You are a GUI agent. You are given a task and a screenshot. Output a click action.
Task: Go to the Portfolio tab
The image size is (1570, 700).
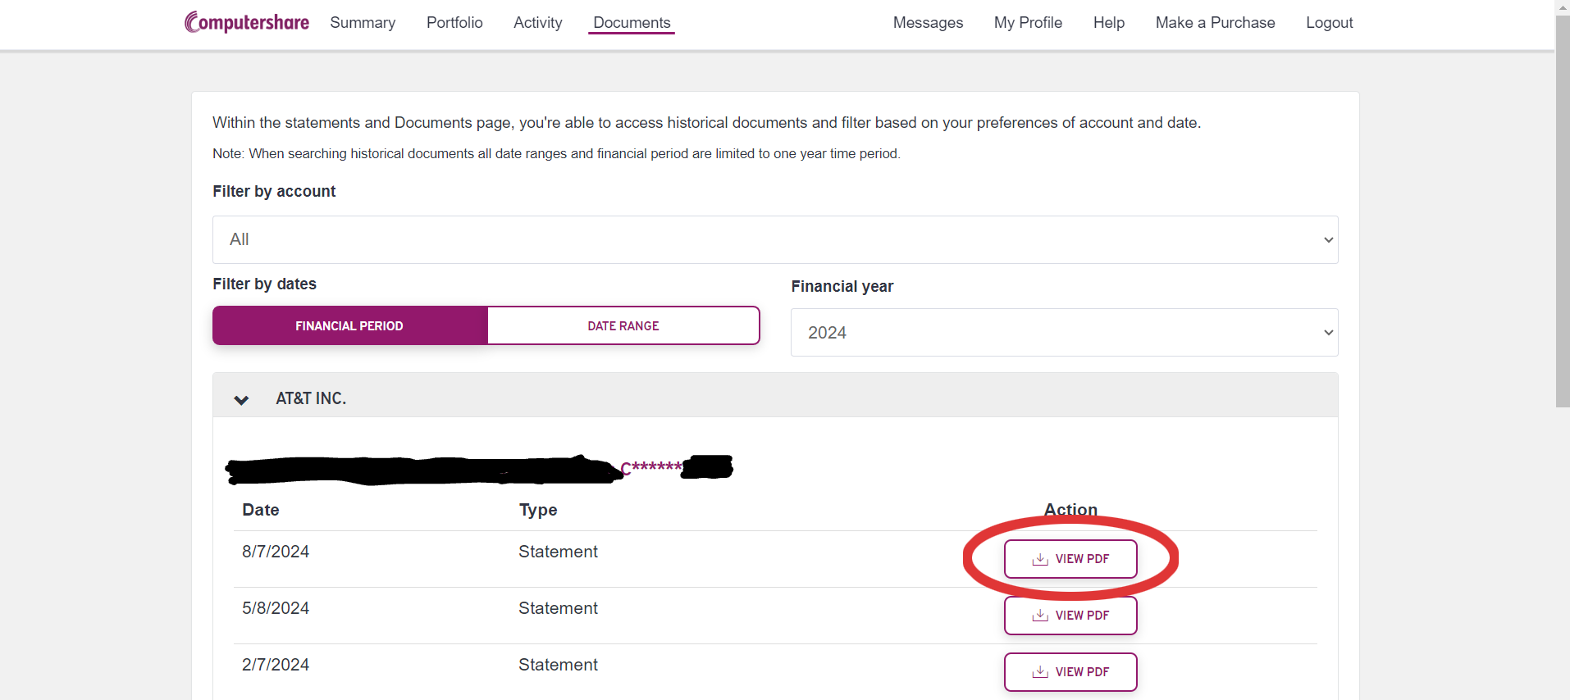point(454,23)
